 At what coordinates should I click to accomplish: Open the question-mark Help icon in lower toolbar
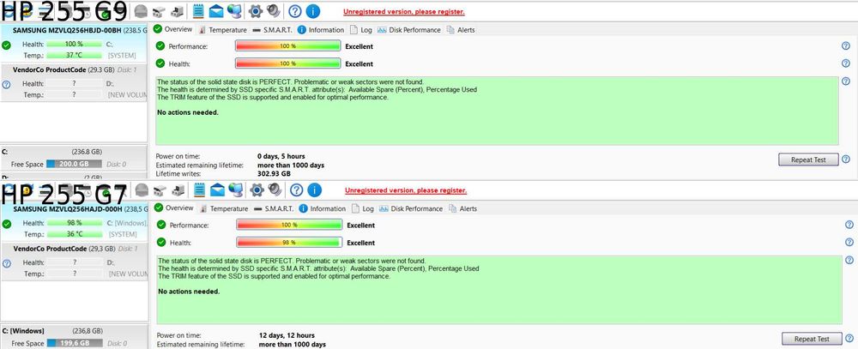(x=296, y=190)
